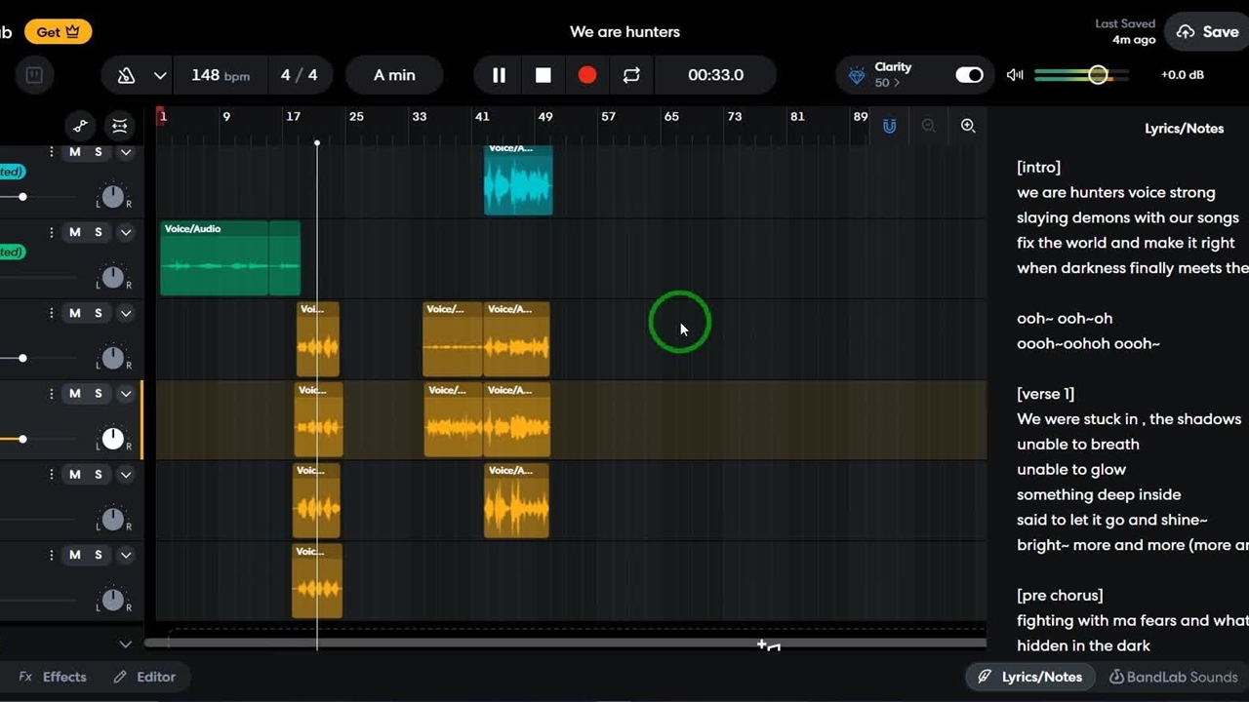Screen dimensions: 1249x702
Task: Click the speaker volume icon
Action: coord(1015,75)
